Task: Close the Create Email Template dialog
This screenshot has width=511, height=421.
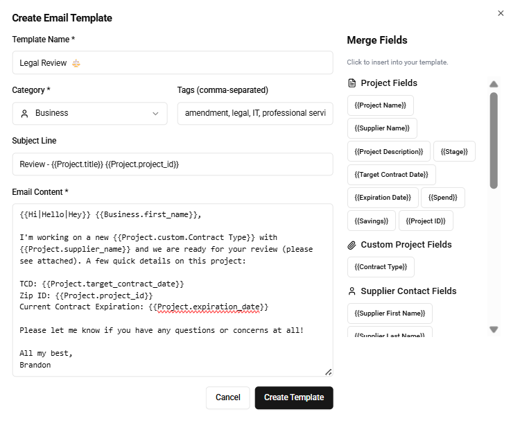Action: click(501, 13)
